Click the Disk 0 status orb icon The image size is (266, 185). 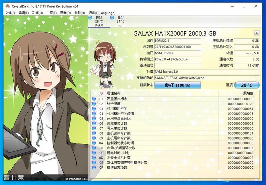(x=90, y=17)
